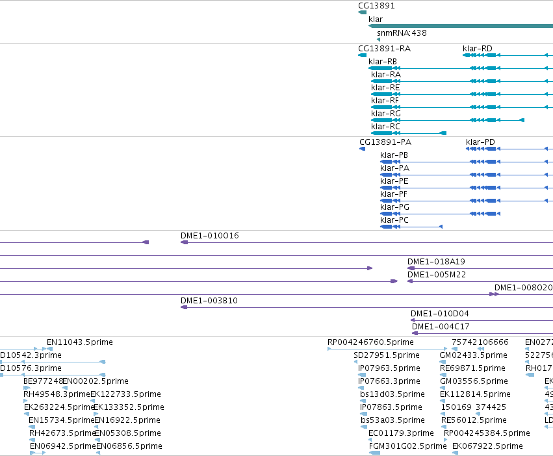
Task: Select the RE69871.5prime EST label
Action: point(472,368)
